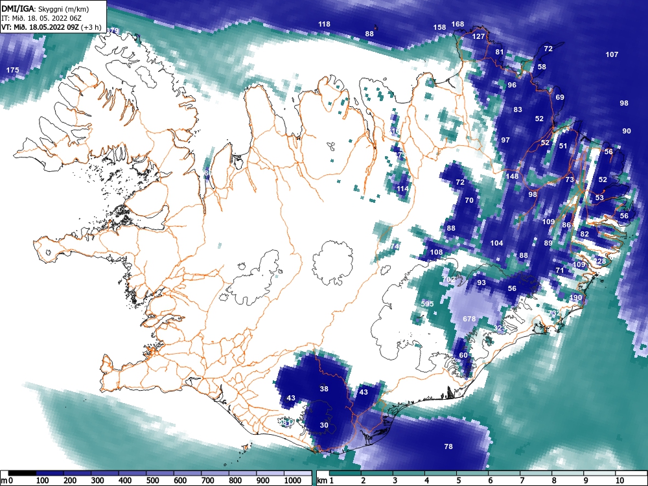Click the 'DMI/IGA: Skyggni (m/km)' title text
This screenshot has height=486, width=648.
(45, 8)
